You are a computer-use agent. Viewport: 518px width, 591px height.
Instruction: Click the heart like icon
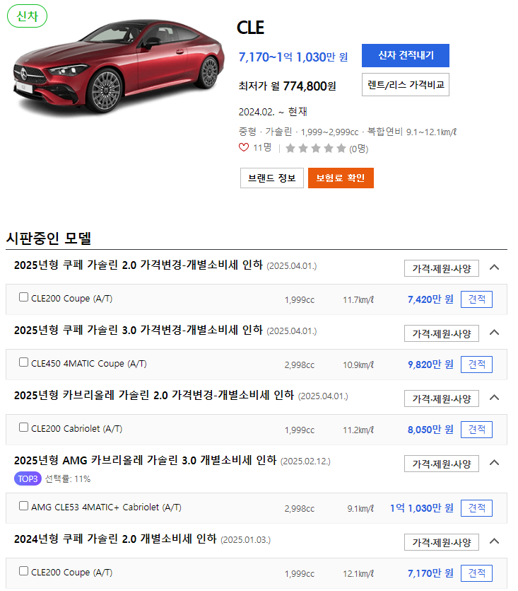244,147
